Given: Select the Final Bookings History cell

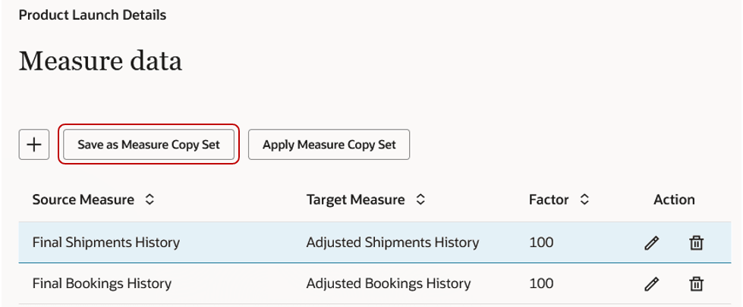Looking at the screenshot, I should click(102, 284).
